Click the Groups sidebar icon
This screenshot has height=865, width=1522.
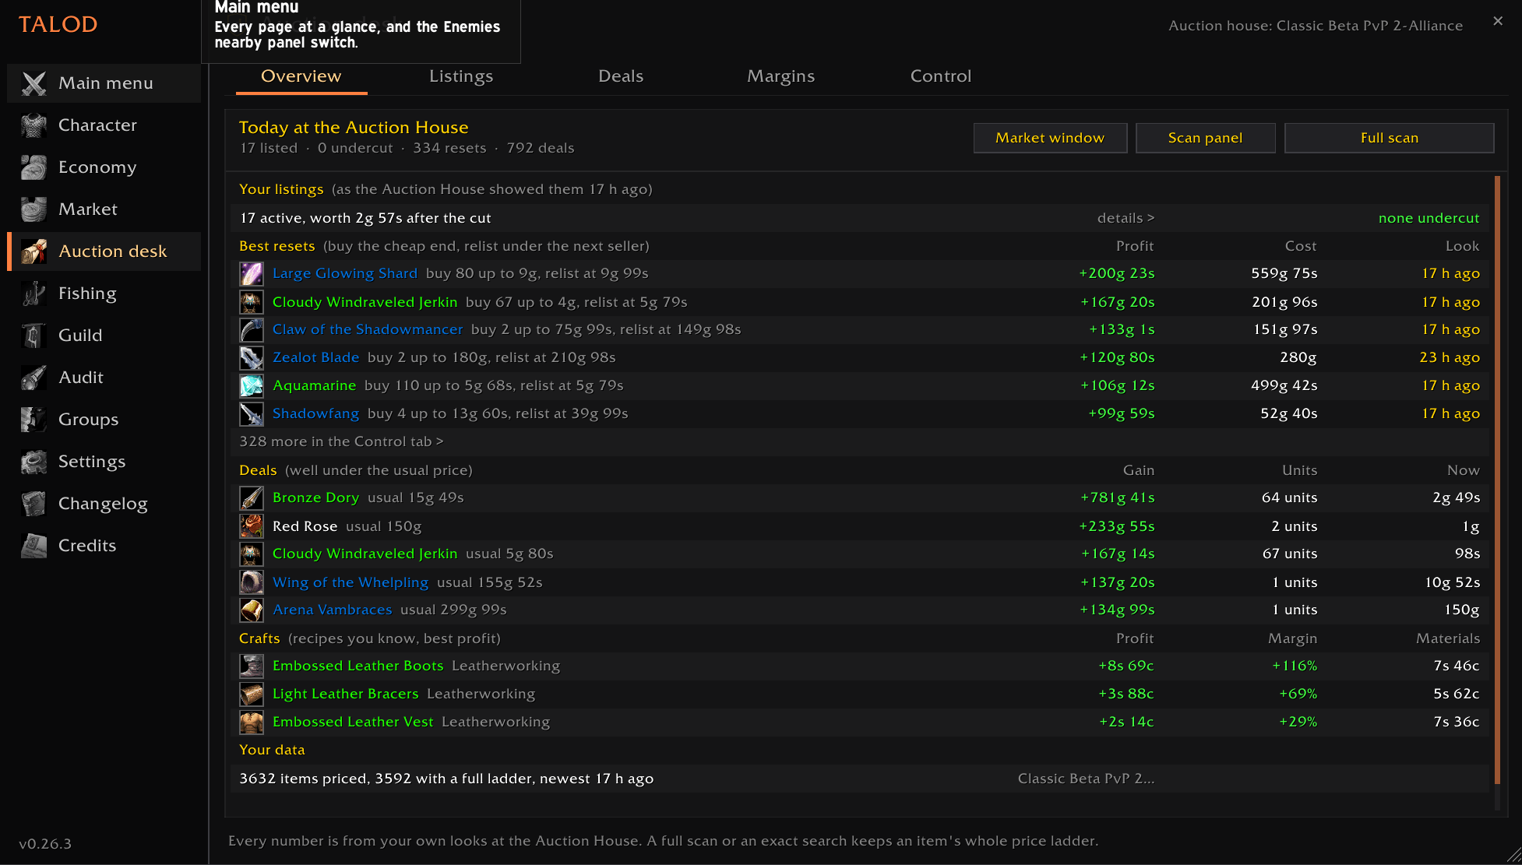click(x=33, y=420)
